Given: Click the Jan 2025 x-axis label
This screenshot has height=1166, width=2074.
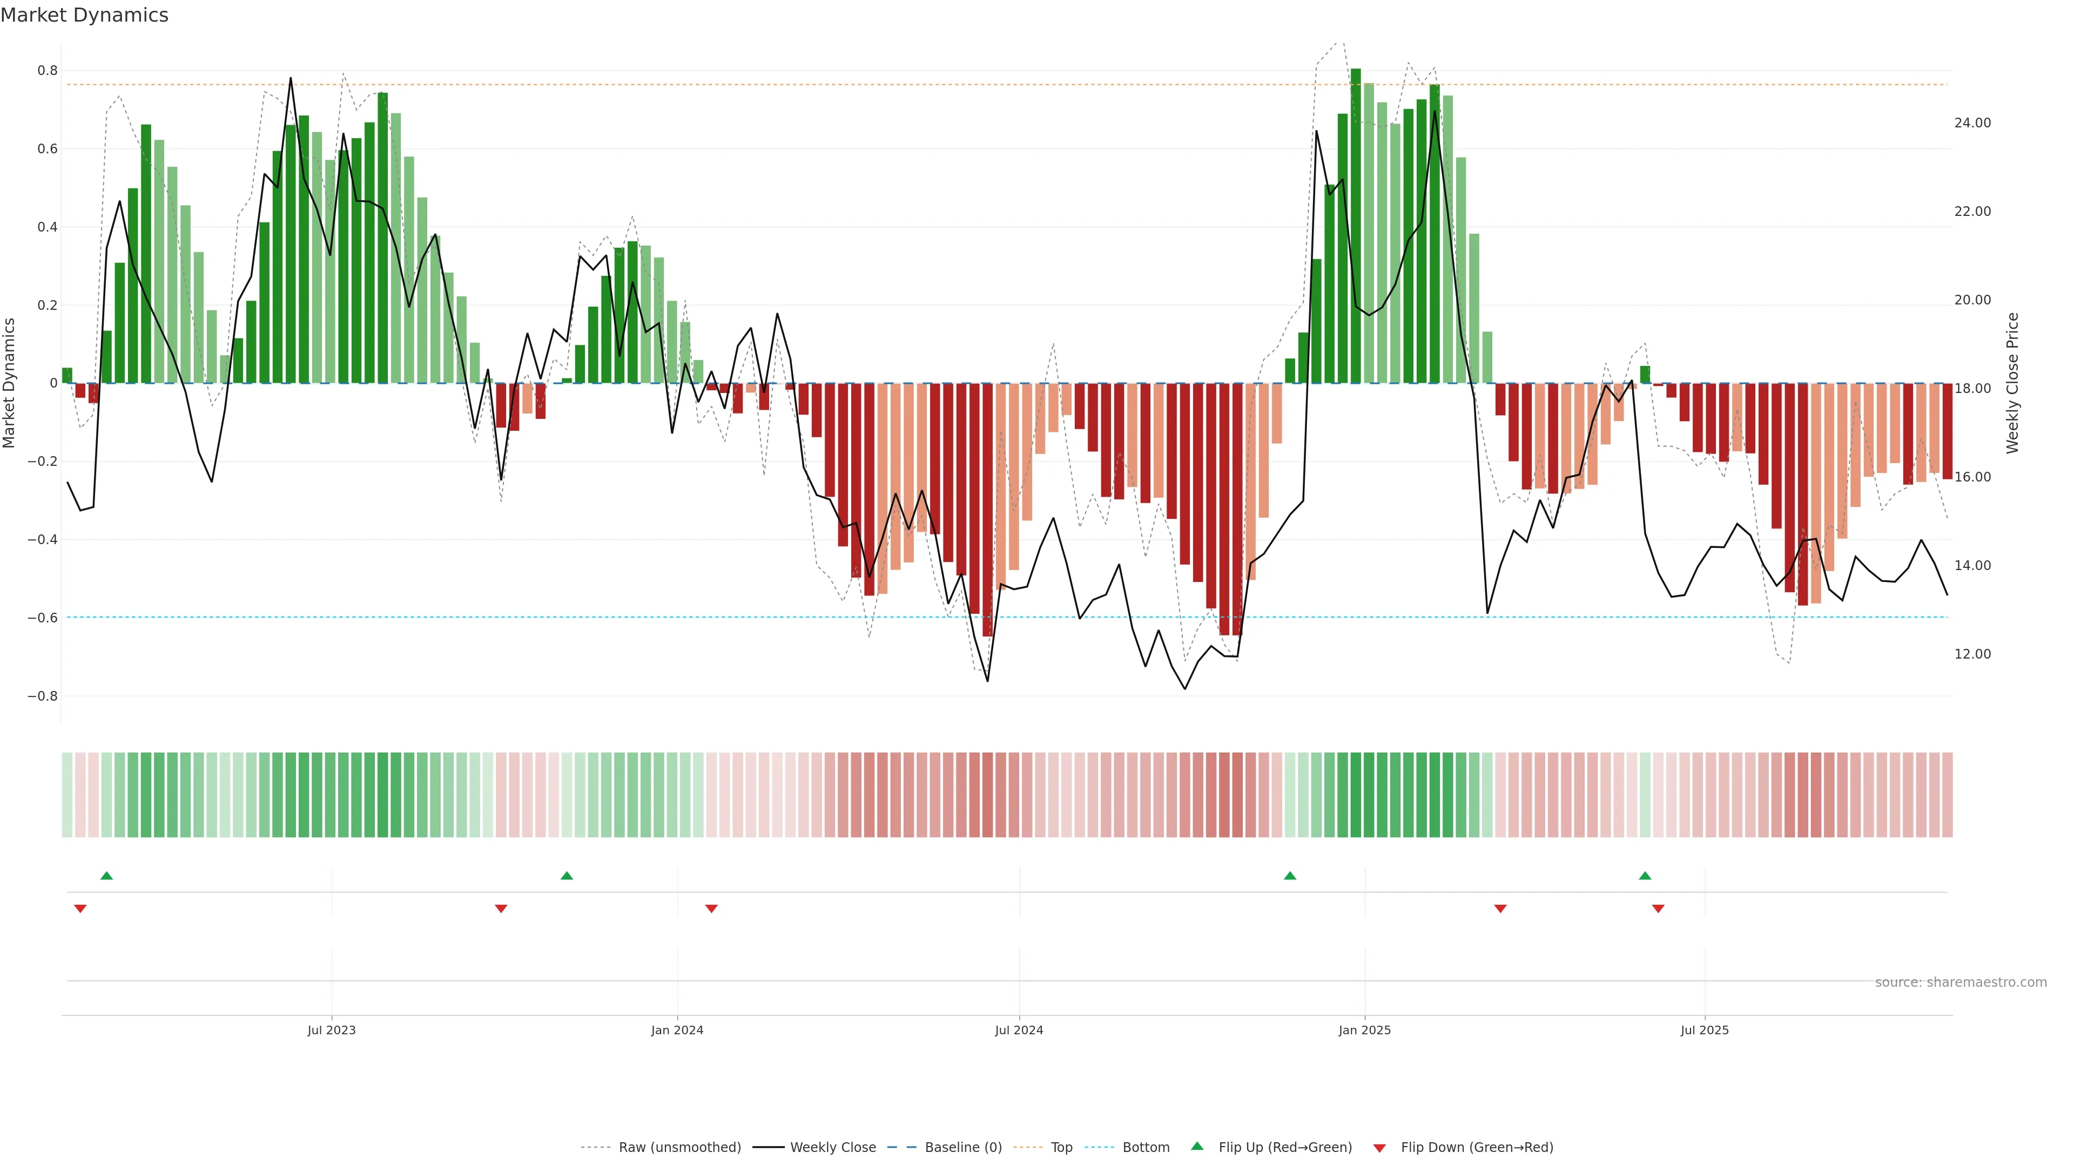Looking at the screenshot, I should click(x=1364, y=1030).
